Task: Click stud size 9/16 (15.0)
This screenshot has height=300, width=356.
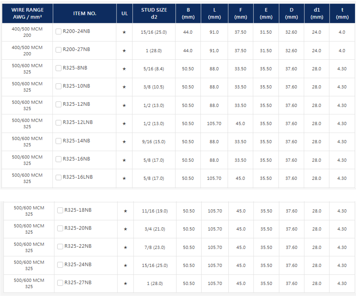Action: click(154, 142)
